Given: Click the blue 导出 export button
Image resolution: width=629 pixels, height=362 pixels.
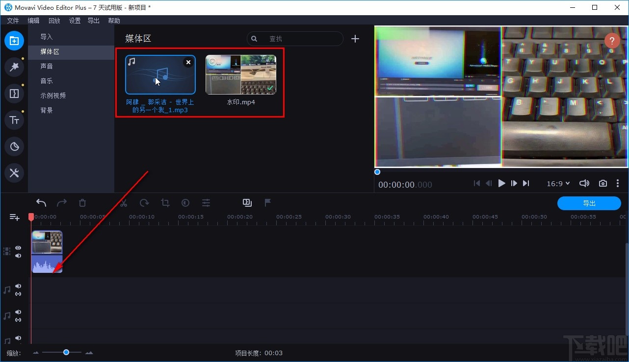Looking at the screenshot, I should click(589, 203).
